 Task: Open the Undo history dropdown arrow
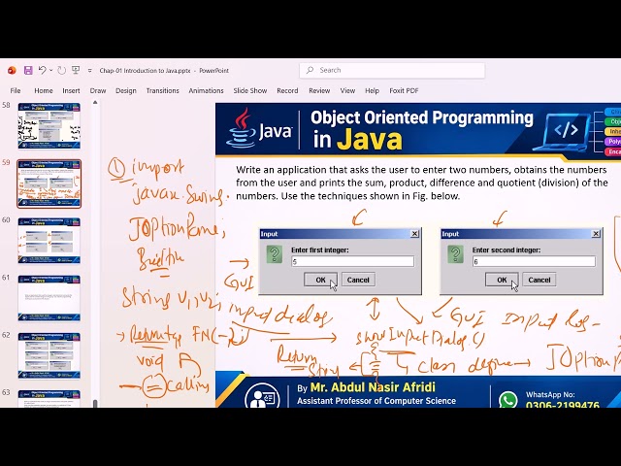coord(50,71)
